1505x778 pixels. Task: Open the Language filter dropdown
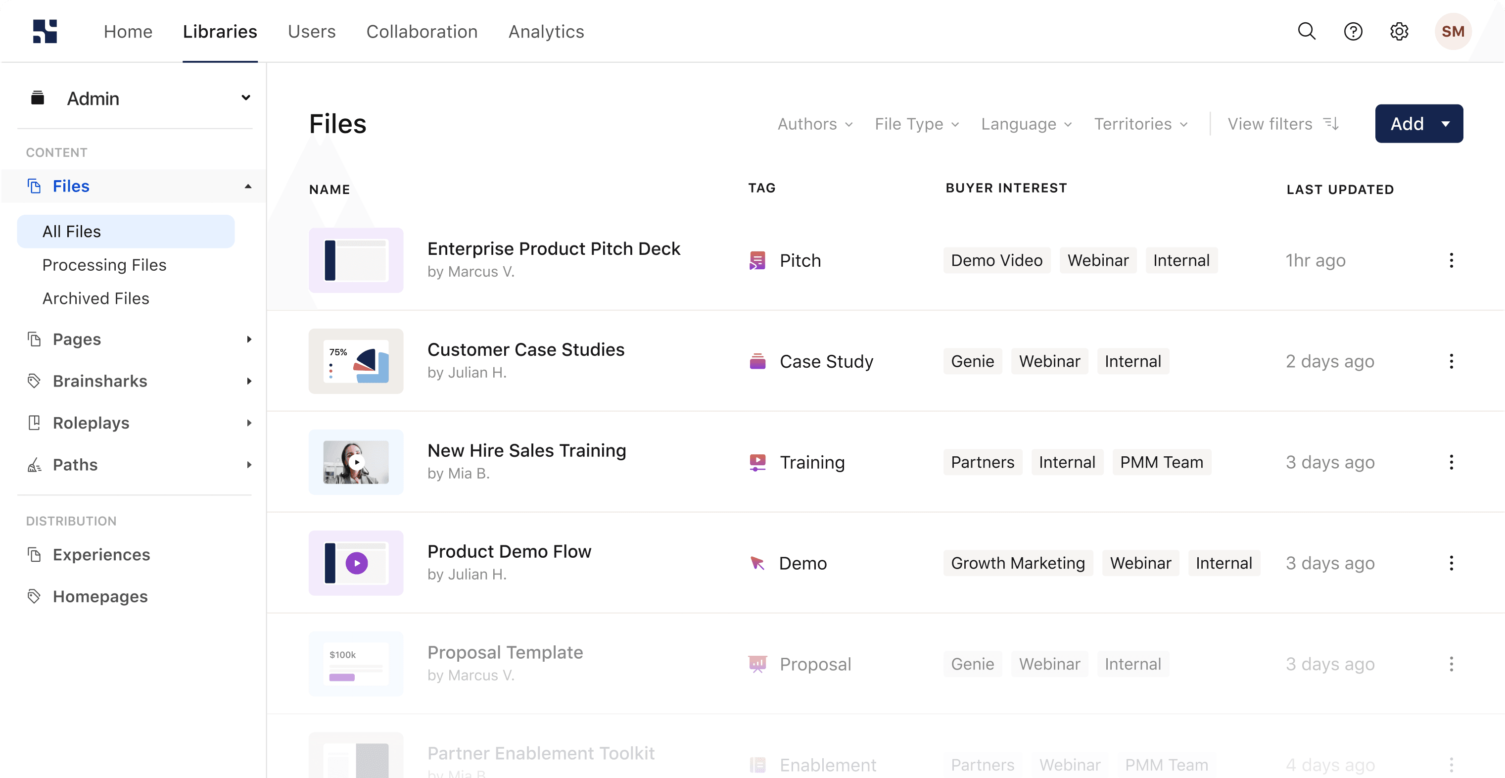[1026, 124]
